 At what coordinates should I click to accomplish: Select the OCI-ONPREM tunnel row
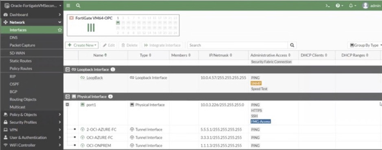click(223, 146)
